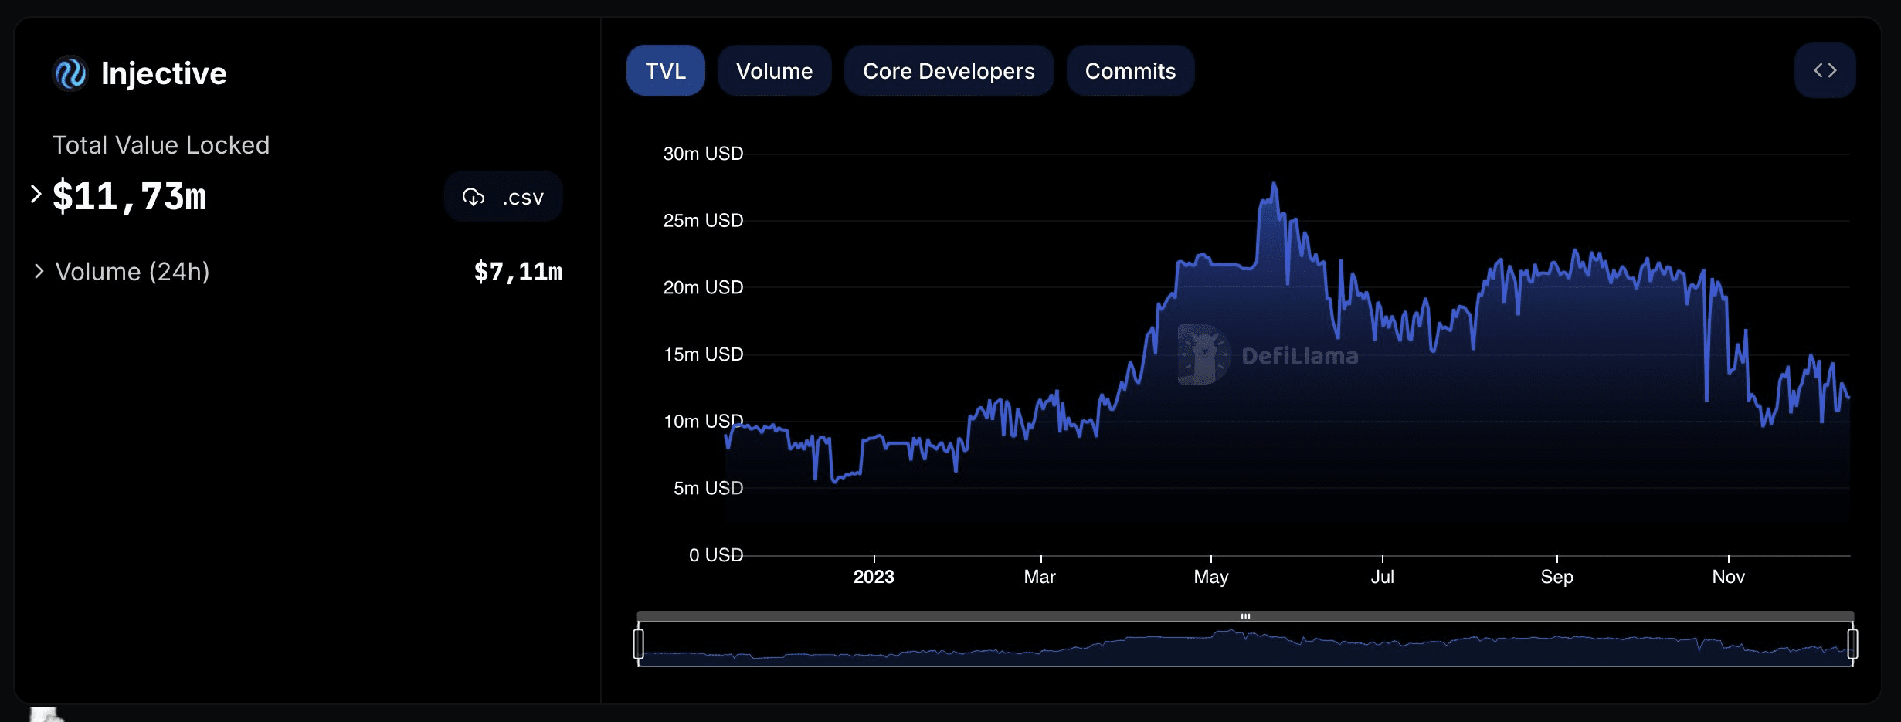This screenshot has width=1901, height=722.
Task: Click the 2023 label on the time axis
Action: click(874, 577)
